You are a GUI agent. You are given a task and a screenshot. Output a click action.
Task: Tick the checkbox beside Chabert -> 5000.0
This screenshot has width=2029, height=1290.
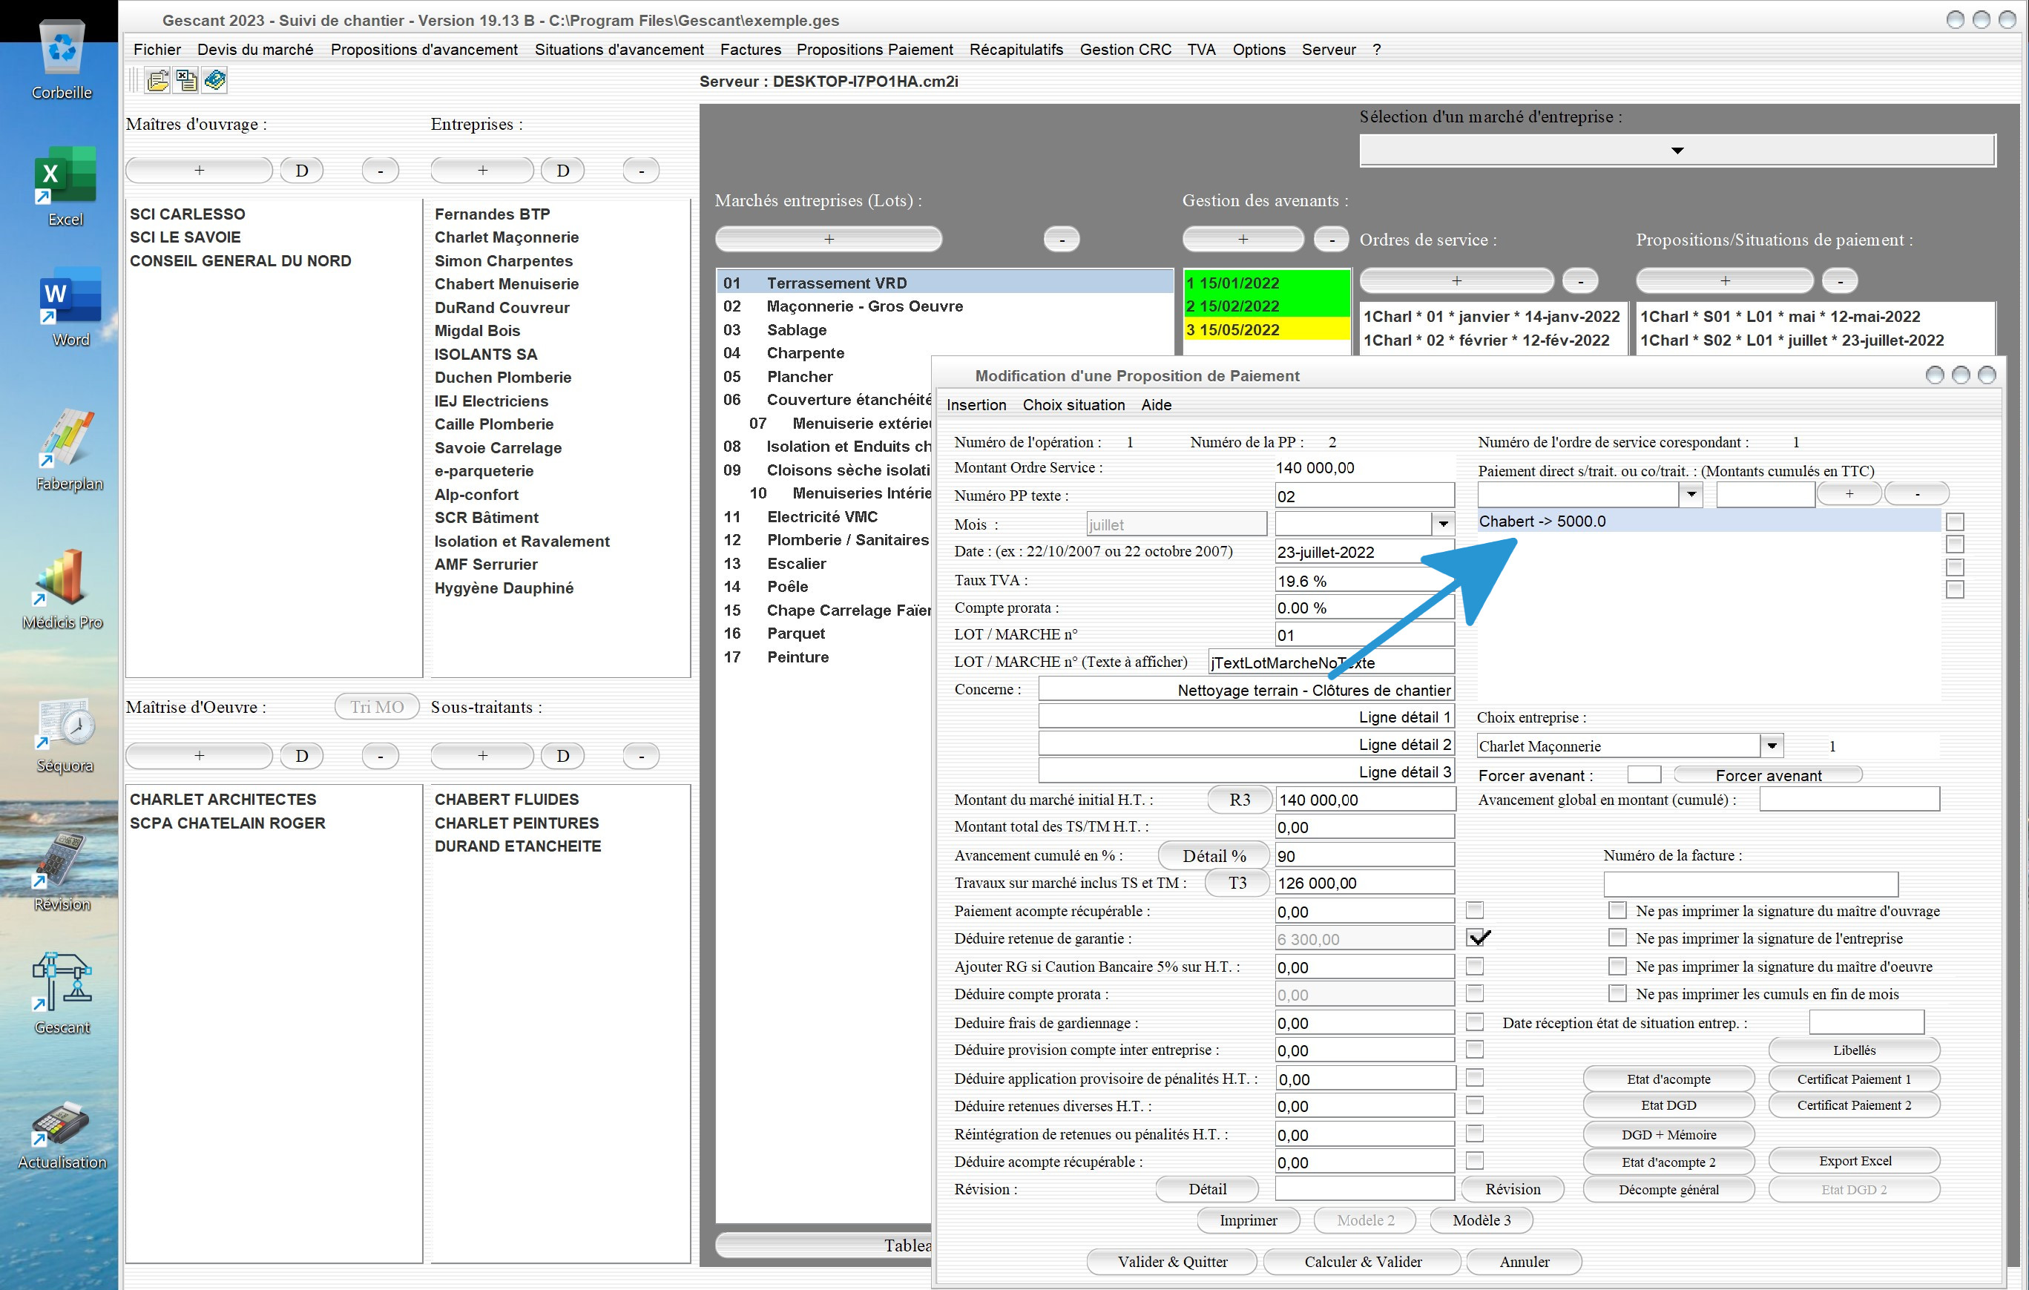pos(1955,521)
